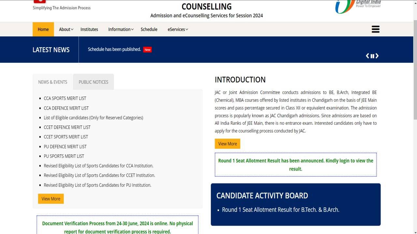The image size is (417, 234).
Task: Expand the eServices dropdown menu
Action: click(x=178, y=29)
